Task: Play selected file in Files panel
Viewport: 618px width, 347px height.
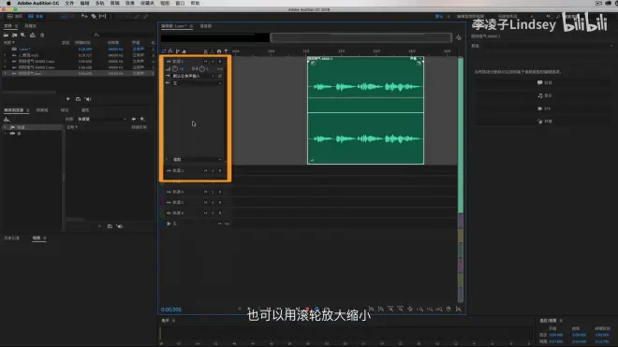Action: tap(67, 99)
